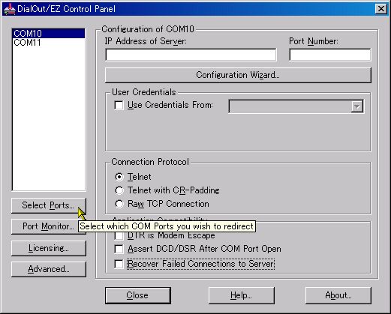Open the Help window

point(242,295)
